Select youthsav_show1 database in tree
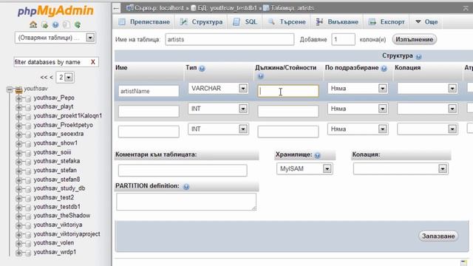Screen dimensions: 473x266 click(x=55, y=143)
